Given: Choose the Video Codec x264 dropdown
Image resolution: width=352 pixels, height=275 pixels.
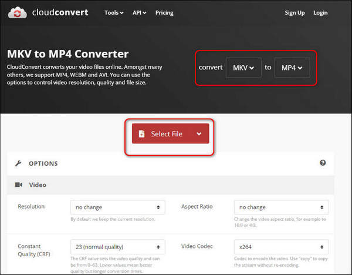Looking at the screenshot, I should click(x=281, y=247).
